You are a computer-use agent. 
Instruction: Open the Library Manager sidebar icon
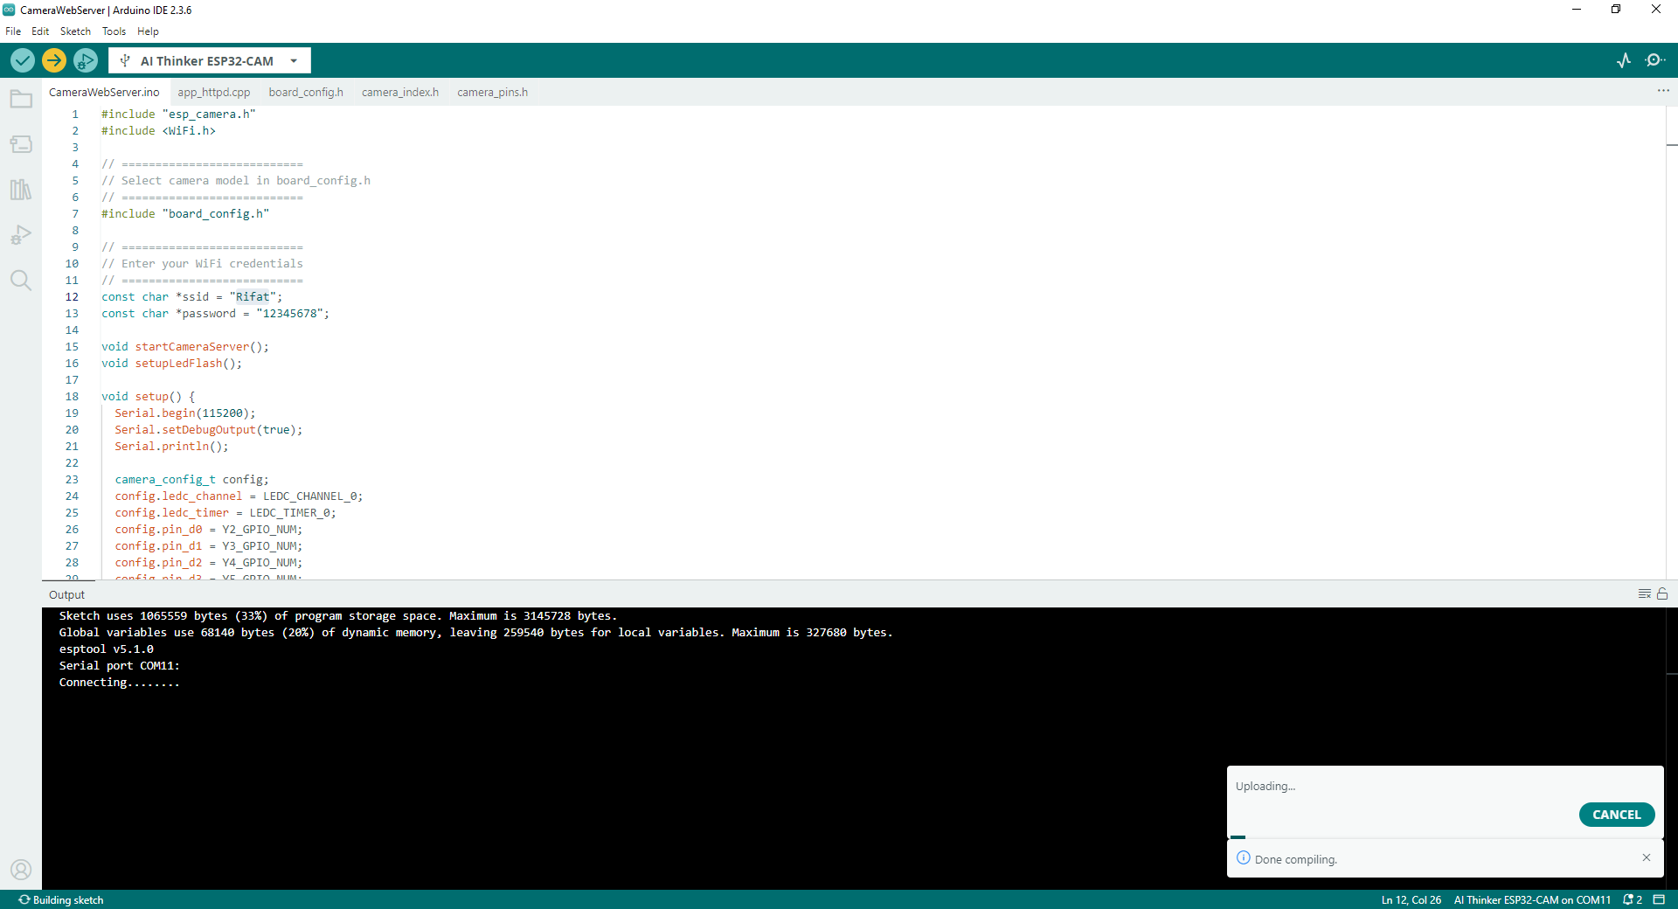point(21,190)
